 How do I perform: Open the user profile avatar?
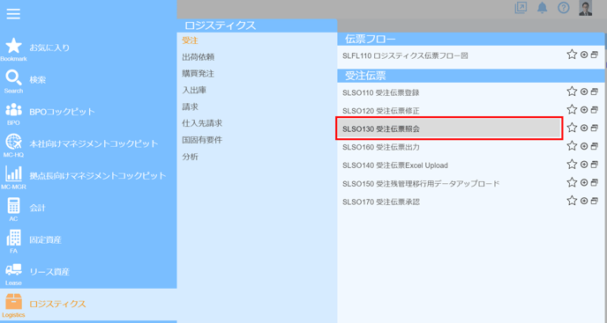[585, 8]
